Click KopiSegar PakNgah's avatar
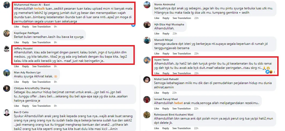Screen dimensions: 285x131 (x=7, y=33)
